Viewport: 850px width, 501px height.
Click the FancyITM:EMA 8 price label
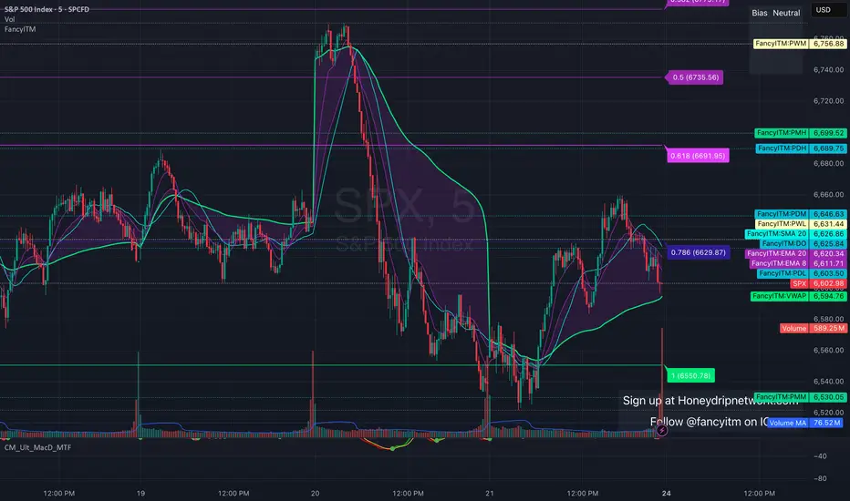[x=798, y=263]
